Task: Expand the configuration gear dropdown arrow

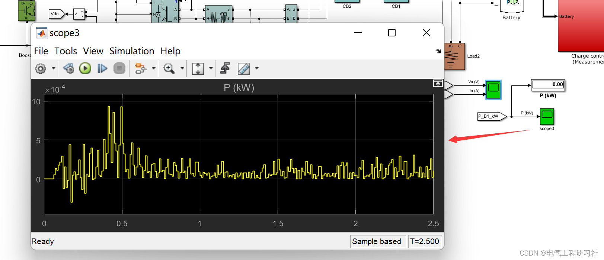Action: (53, 68)
